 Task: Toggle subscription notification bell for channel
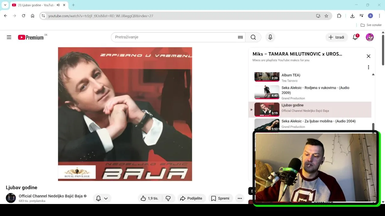(98, 198)
